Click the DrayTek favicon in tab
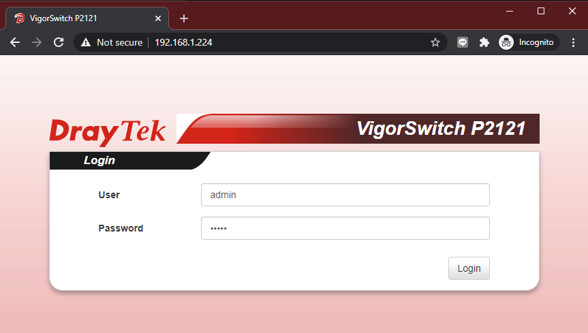 (20, 18)
